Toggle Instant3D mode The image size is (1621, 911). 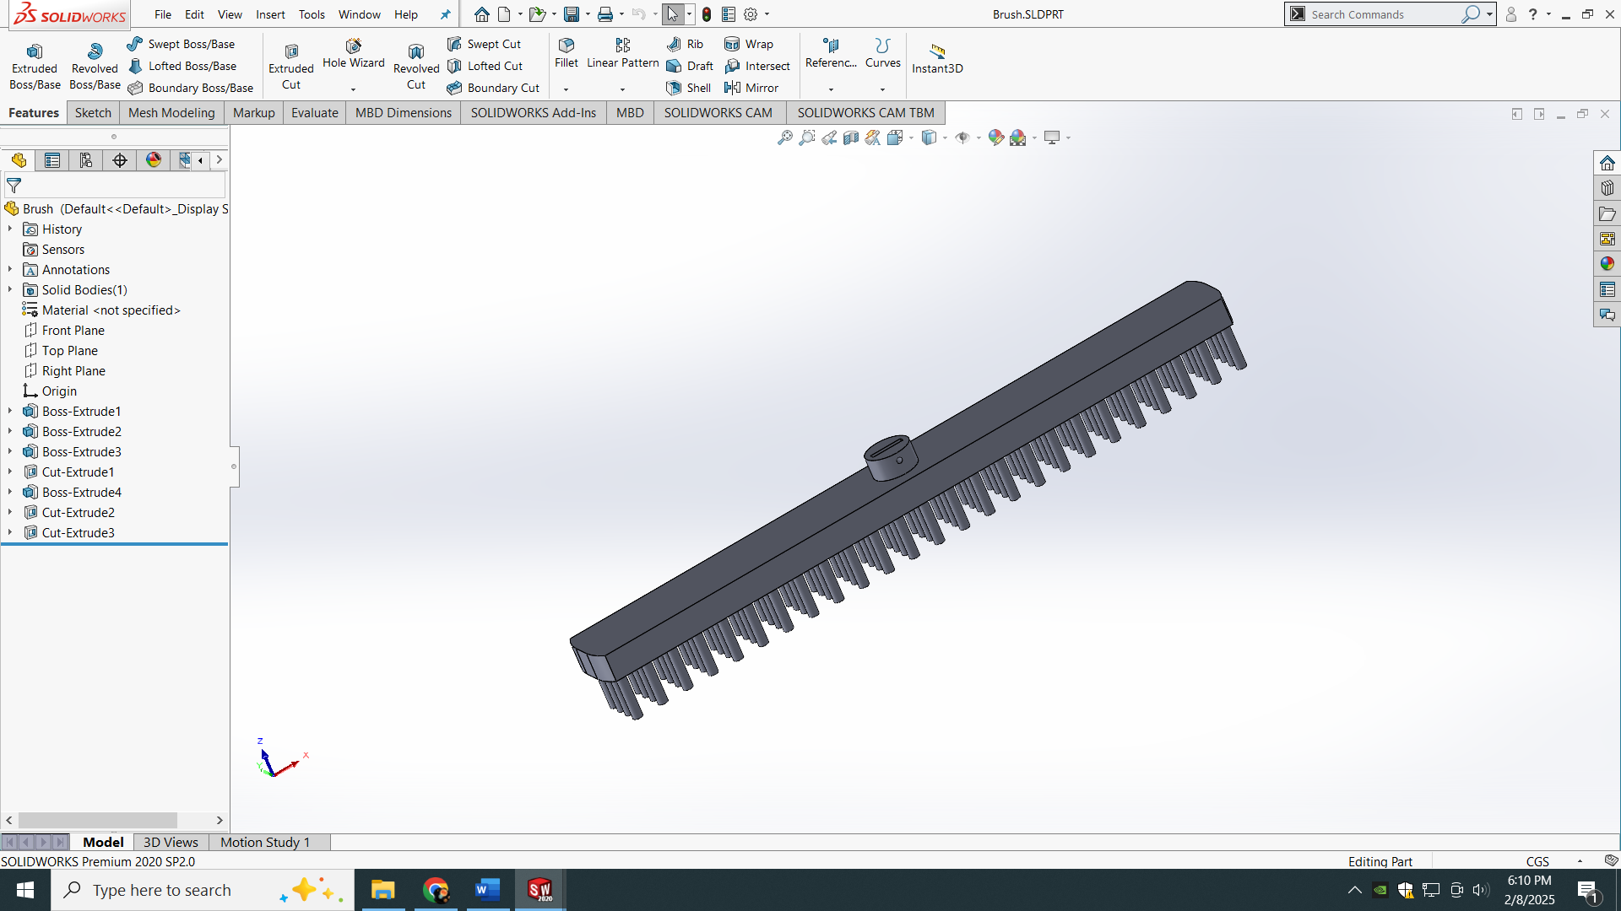[937, 58]
